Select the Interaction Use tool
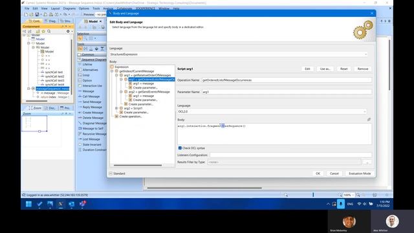Image resolution: width=414 pixels, height=233 pixels. click(90, 86)
